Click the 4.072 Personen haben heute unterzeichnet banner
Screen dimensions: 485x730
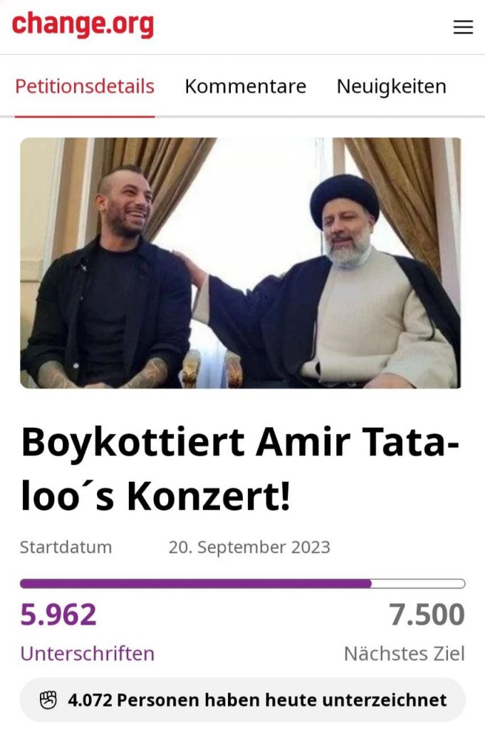[242, 700]
